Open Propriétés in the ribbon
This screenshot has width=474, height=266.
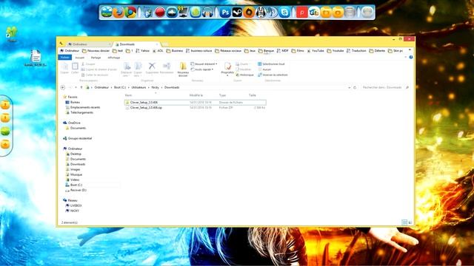tap(227, 69)
